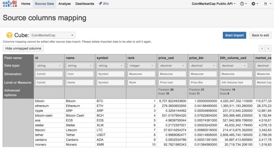Click the Dimension field for name column
The height and width of the screenshot is (148, 274).
tap(79, 74)
